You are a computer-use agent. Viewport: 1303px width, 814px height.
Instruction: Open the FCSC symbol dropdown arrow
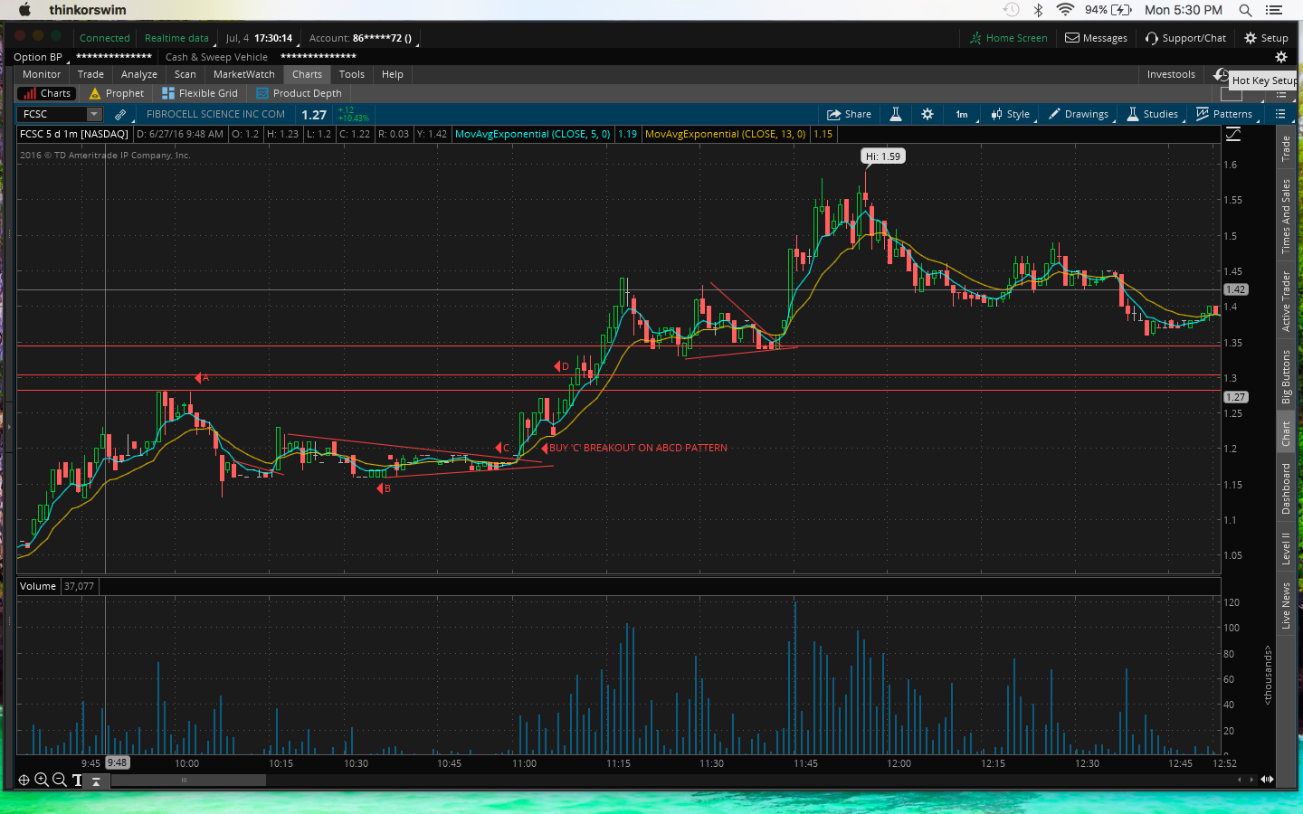94,114
